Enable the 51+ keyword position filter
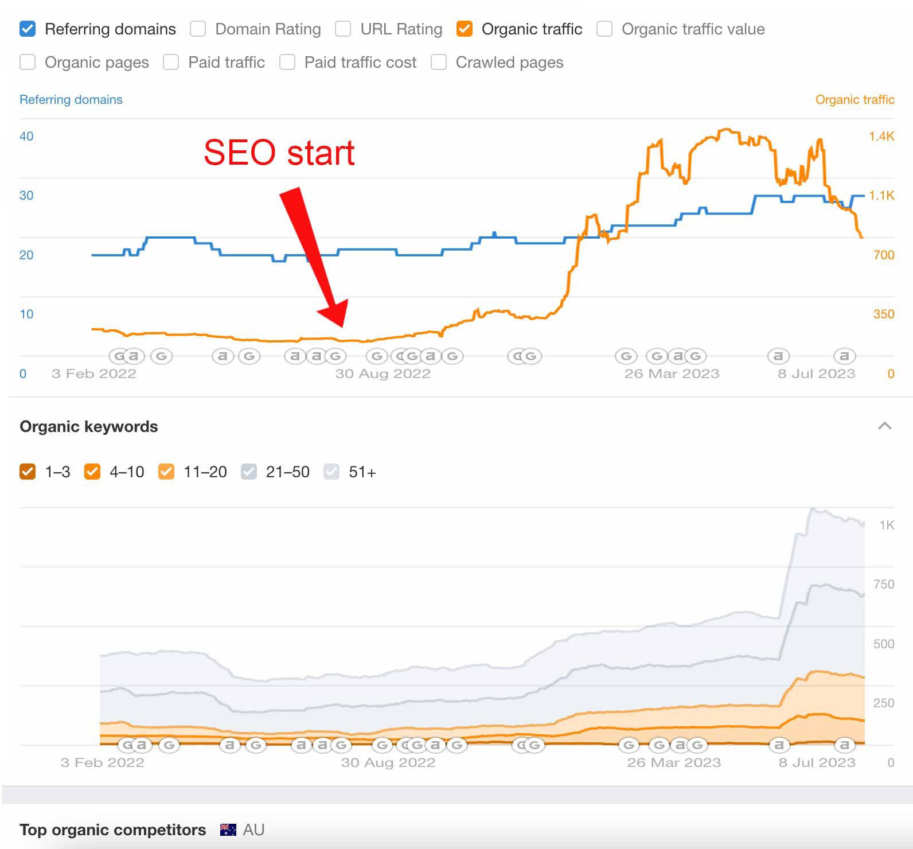The width and height of the screenshot is (913, 849). click(331, 472)
